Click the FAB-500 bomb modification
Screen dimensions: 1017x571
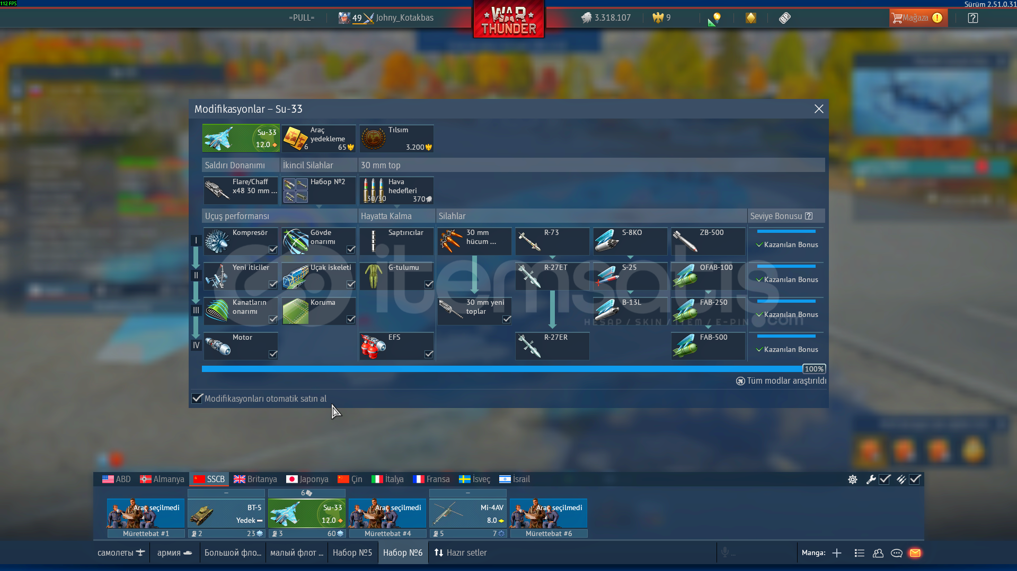(x=708, y=346)
